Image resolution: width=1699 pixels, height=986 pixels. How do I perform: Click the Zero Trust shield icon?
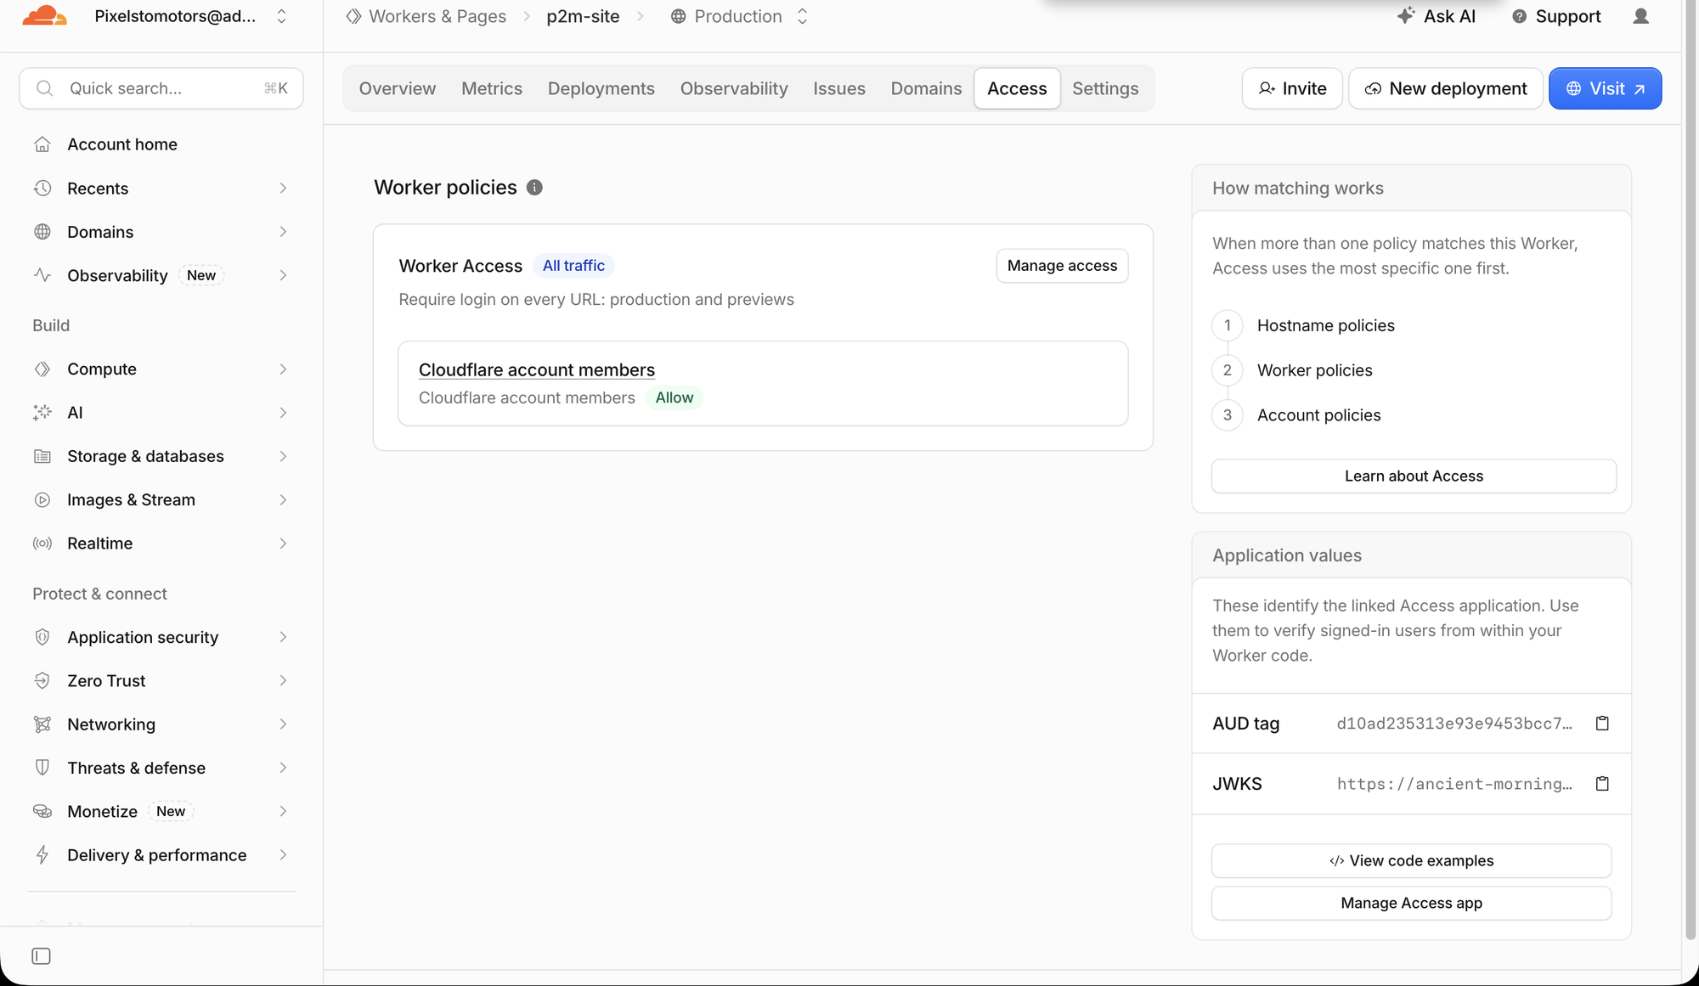click(42, 681)
